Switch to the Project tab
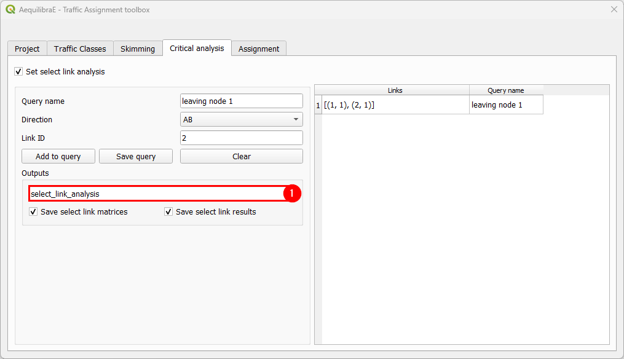 [x=26, y=48]
